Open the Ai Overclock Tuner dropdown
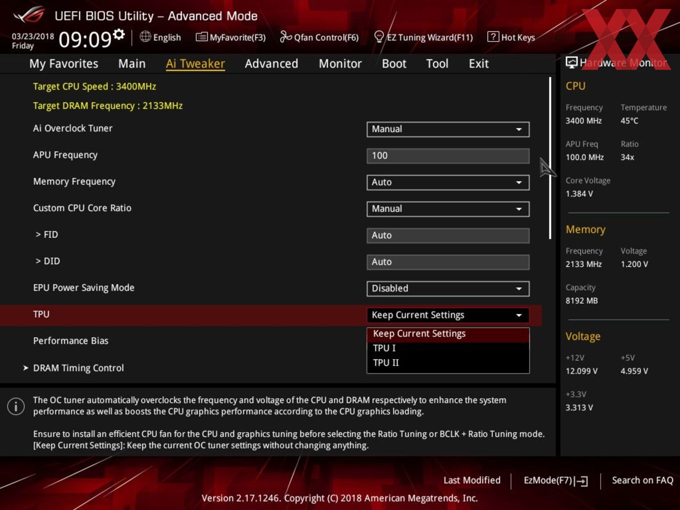 (x=448, y=129)
